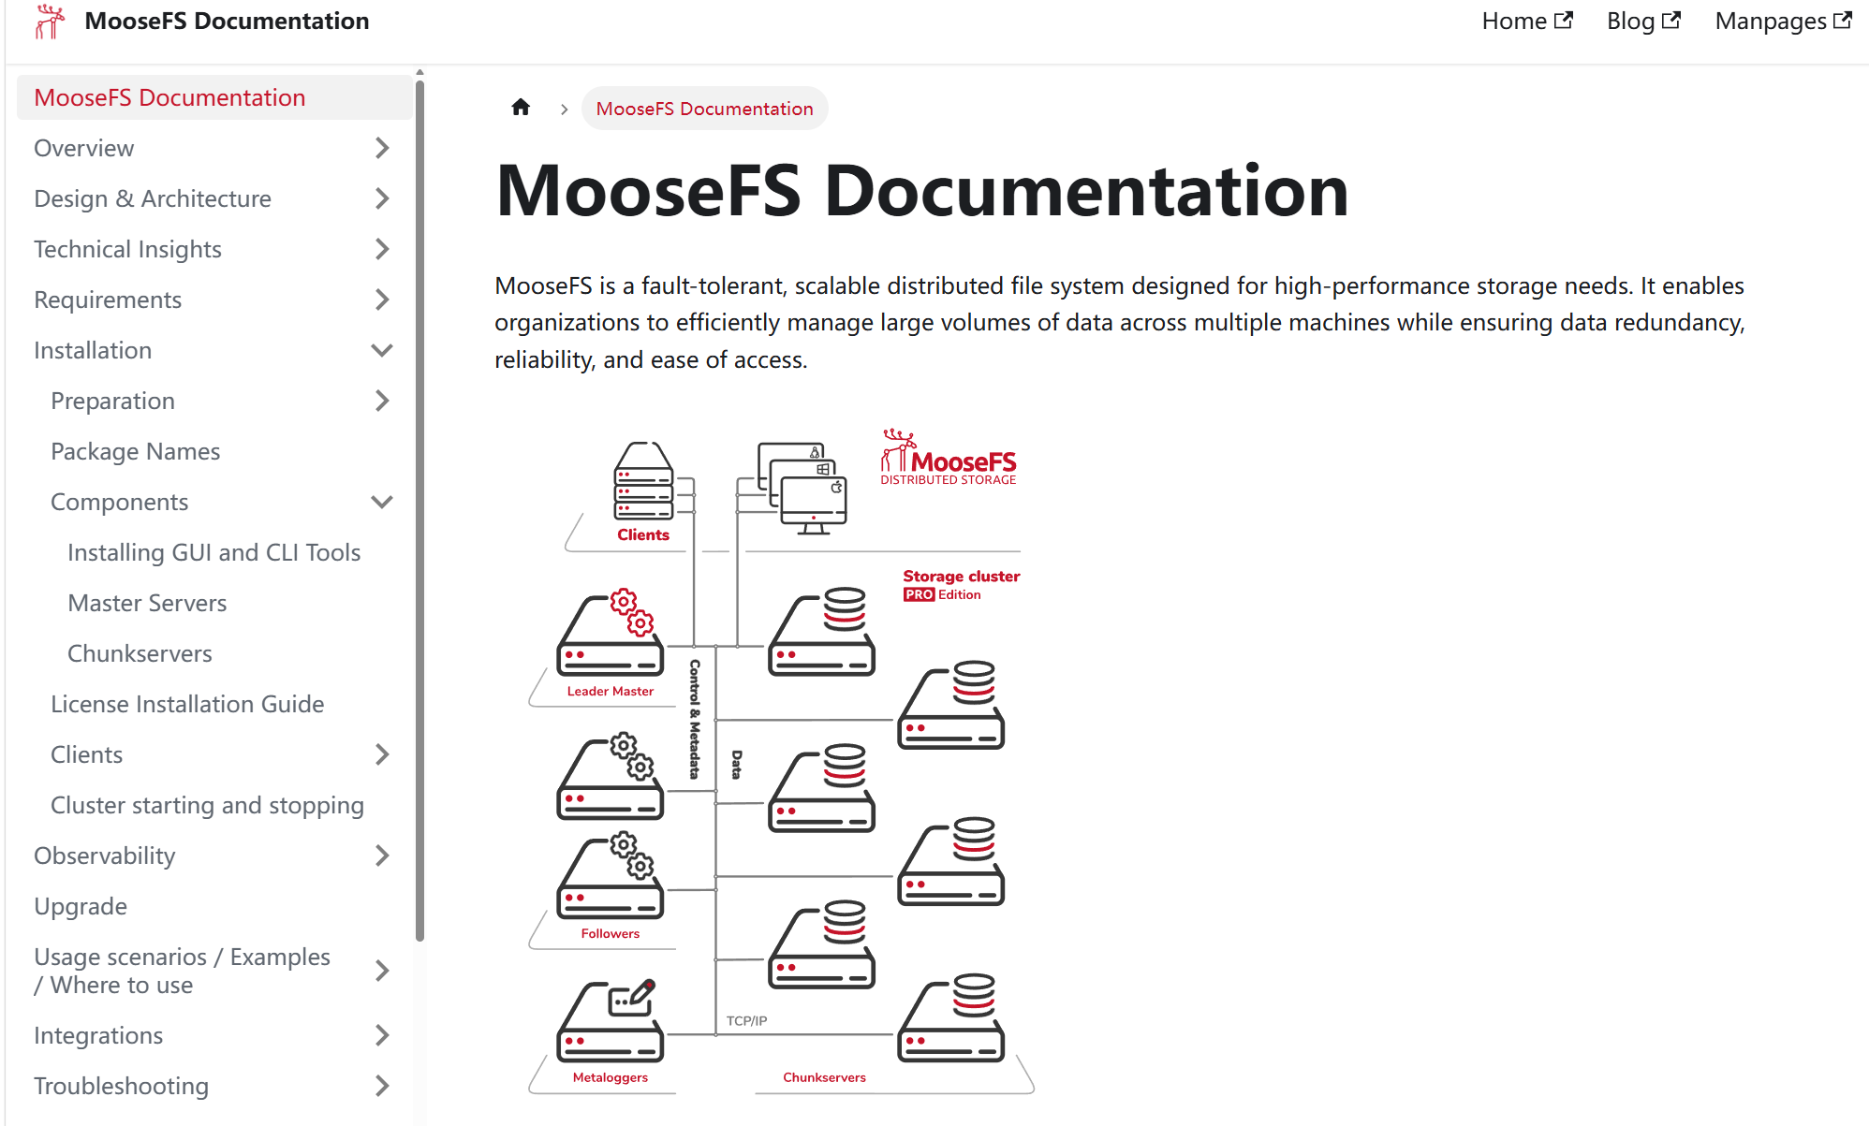This screenshot has height=1126, width=1869.
Task: Expand the Preparation subsection chevron
Action: click(x=382, y=401)
